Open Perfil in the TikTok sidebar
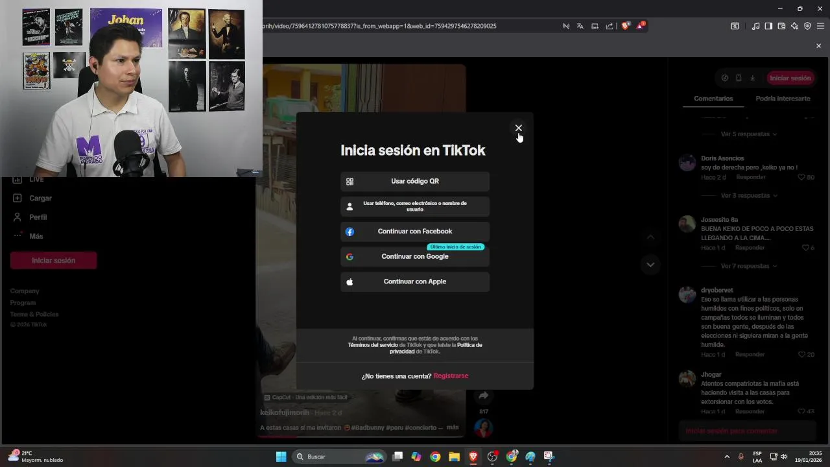830x467 pixels. 30,217
